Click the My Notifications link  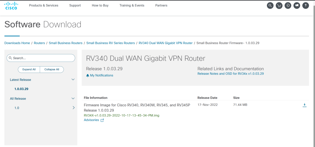tap(101, 75)
